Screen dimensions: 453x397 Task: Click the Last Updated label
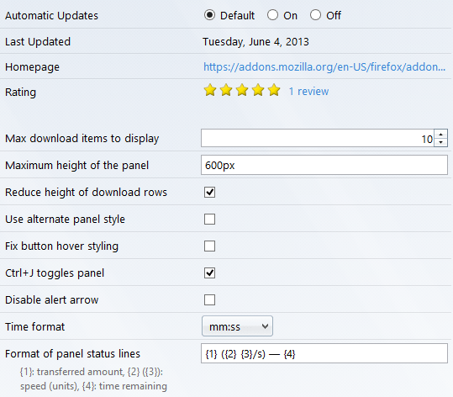click(38, 42)
